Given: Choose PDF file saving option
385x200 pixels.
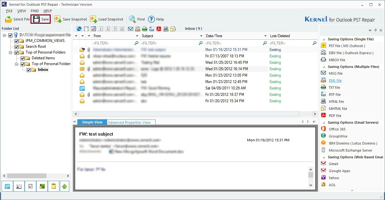Looking at the screenshot, I should click(331, 116).
